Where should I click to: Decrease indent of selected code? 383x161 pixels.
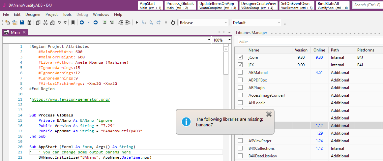coord(121,22)
